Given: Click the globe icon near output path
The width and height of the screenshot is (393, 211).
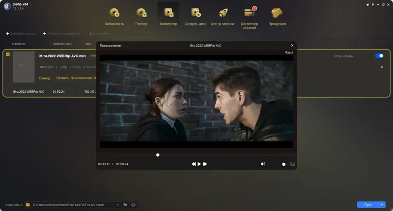Looking at the screenshot, I should (133, 205).
